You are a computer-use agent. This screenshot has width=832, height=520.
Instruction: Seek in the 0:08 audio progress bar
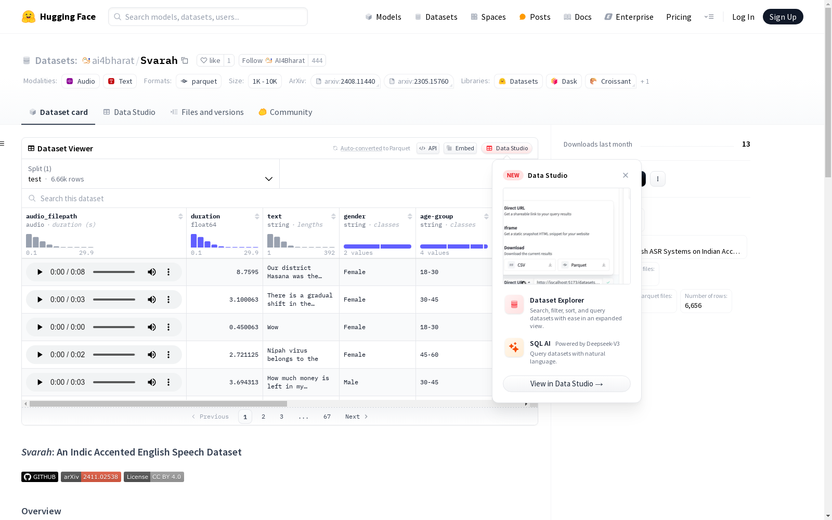pyautogui.click(x=114, y=272)
